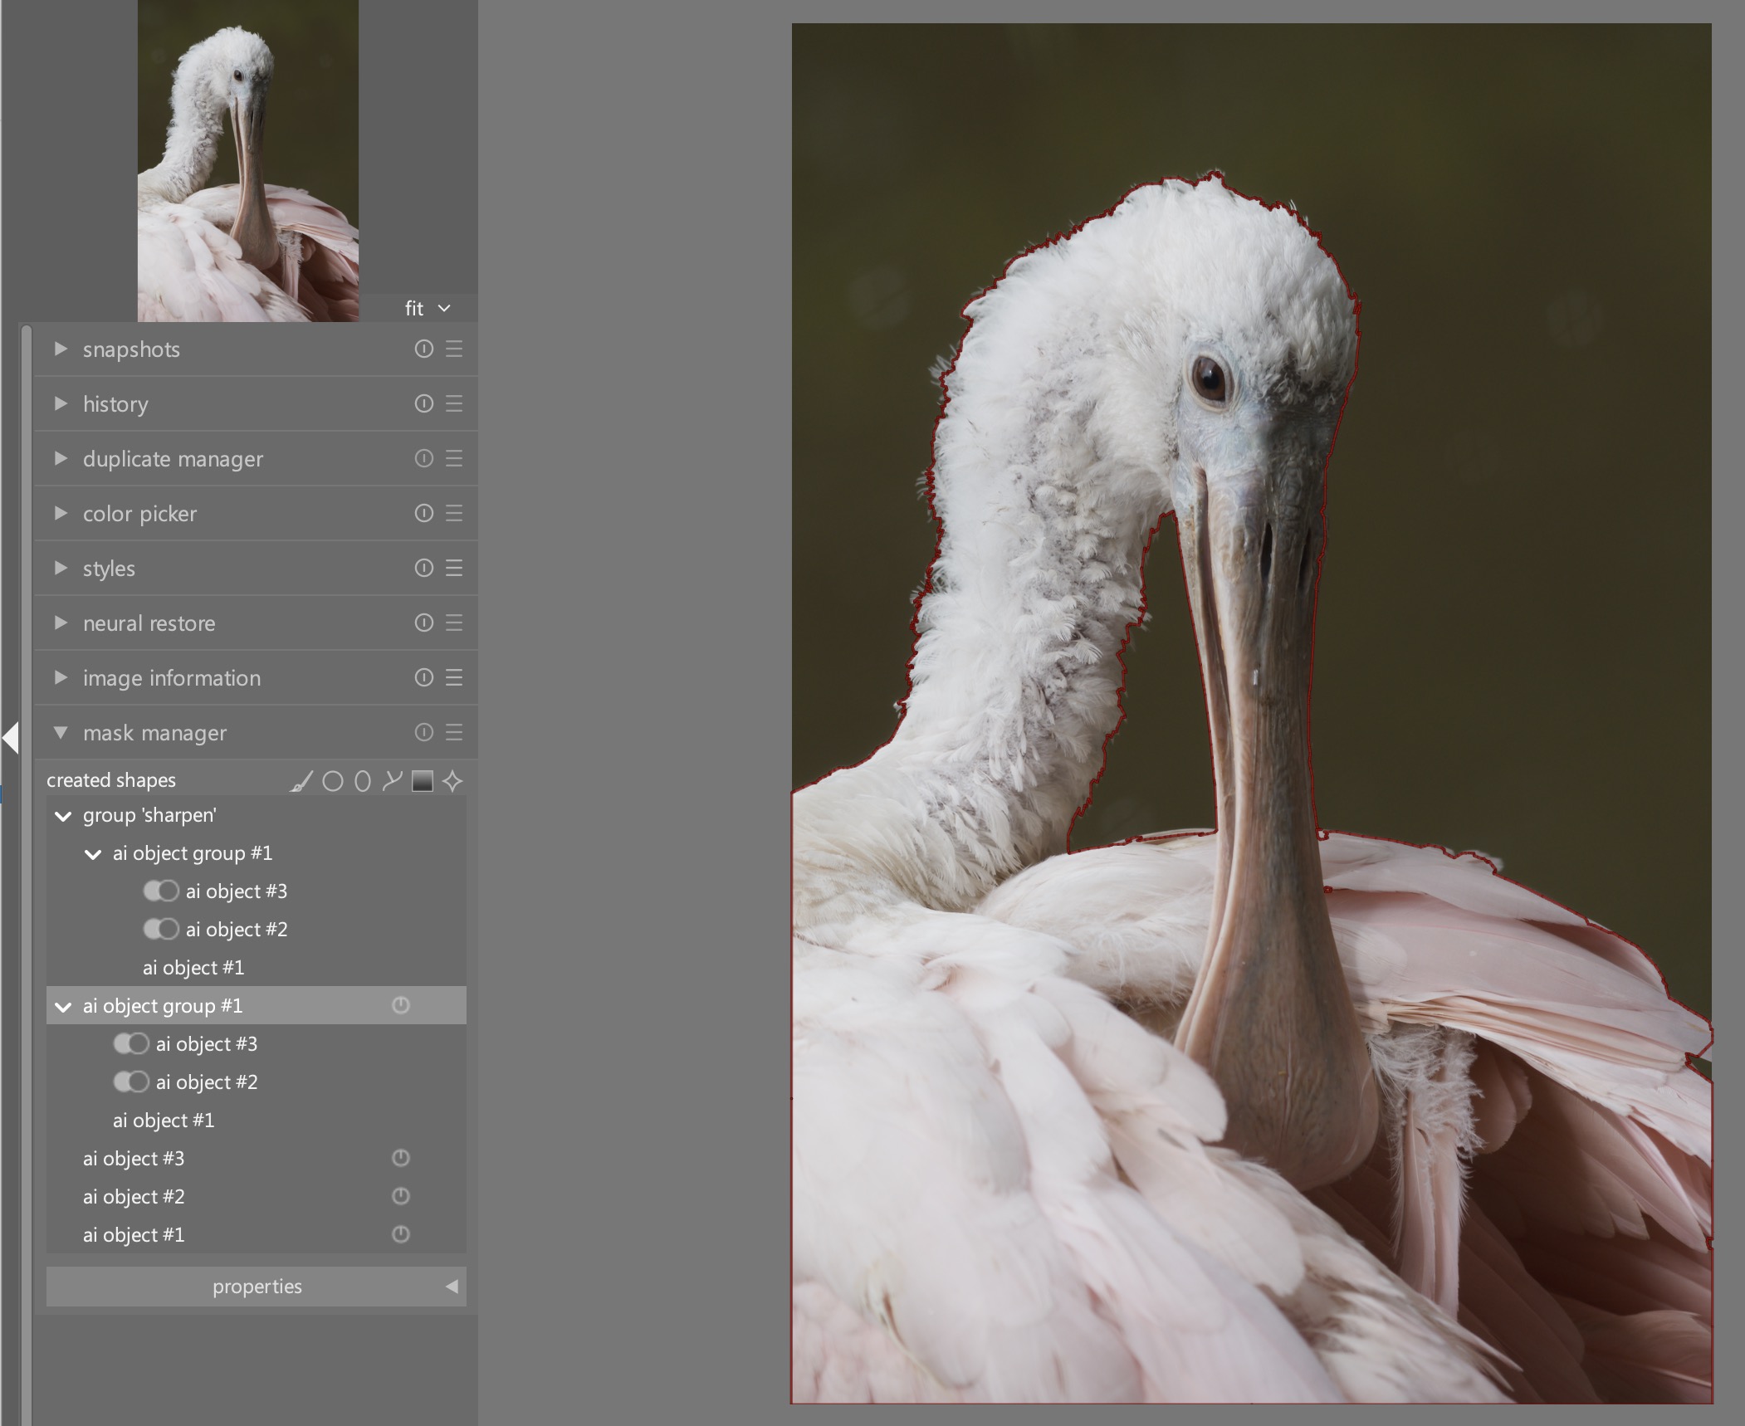Image resolution: width=1745 pixels, height=1426 pixels.
Task: Open image information presets menu
Action: (x=454, y=677)
